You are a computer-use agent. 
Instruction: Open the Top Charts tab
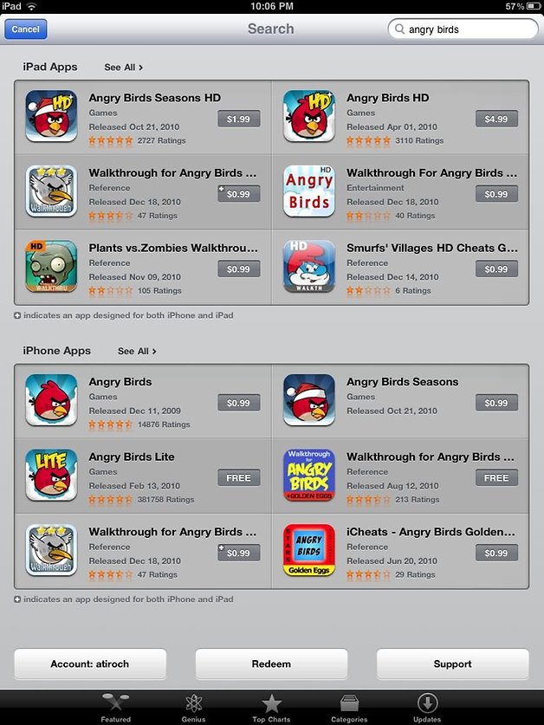(x=271, y=708)
